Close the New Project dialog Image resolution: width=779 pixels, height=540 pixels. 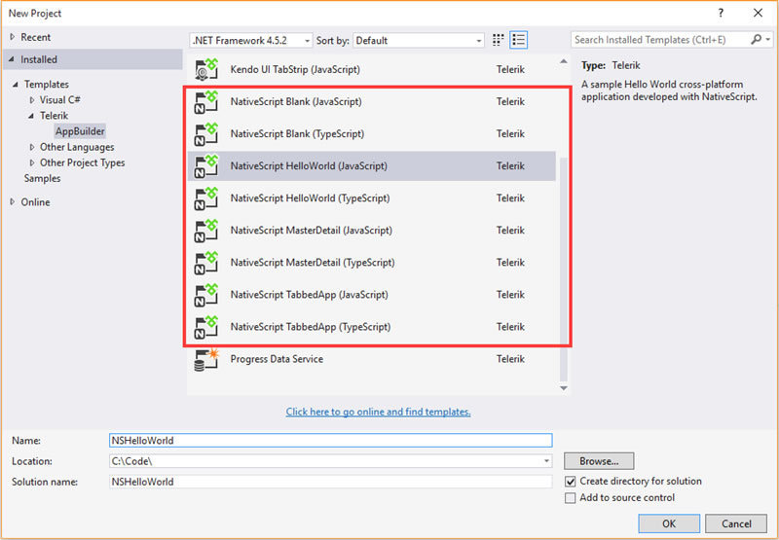click(x=758, y=13)
